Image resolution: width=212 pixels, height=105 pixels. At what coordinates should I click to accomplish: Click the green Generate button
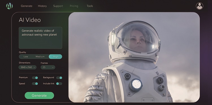click(39, 96)
